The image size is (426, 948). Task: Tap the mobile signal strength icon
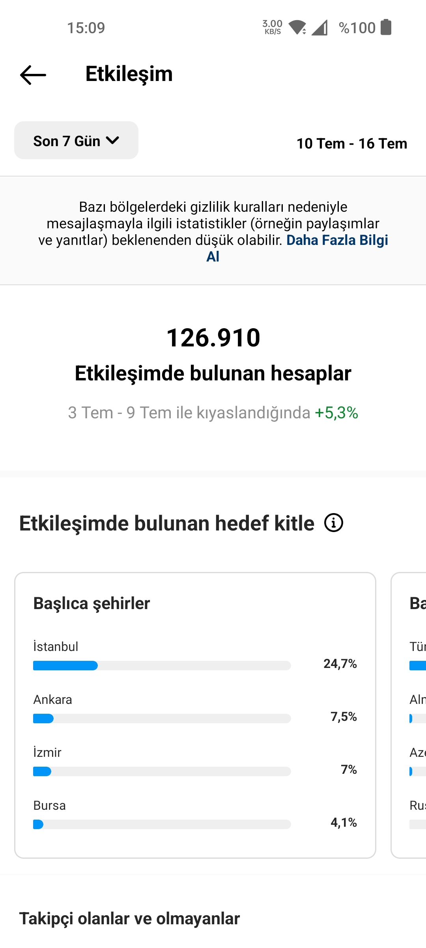point(319,28)
